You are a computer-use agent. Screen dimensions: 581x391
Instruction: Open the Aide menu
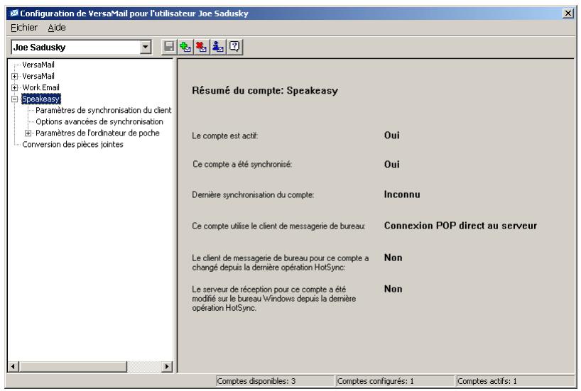pos(57,28)
